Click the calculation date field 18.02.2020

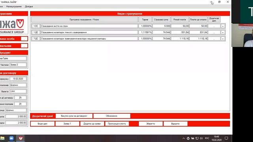click(18, 79)
